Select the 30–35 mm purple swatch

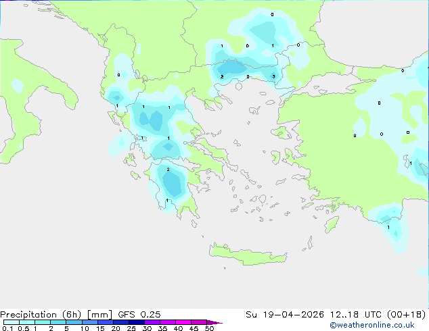pyautogui.click(x=152, y=322)
